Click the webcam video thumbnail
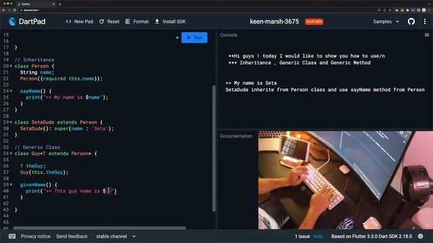 tap(345, 180)
